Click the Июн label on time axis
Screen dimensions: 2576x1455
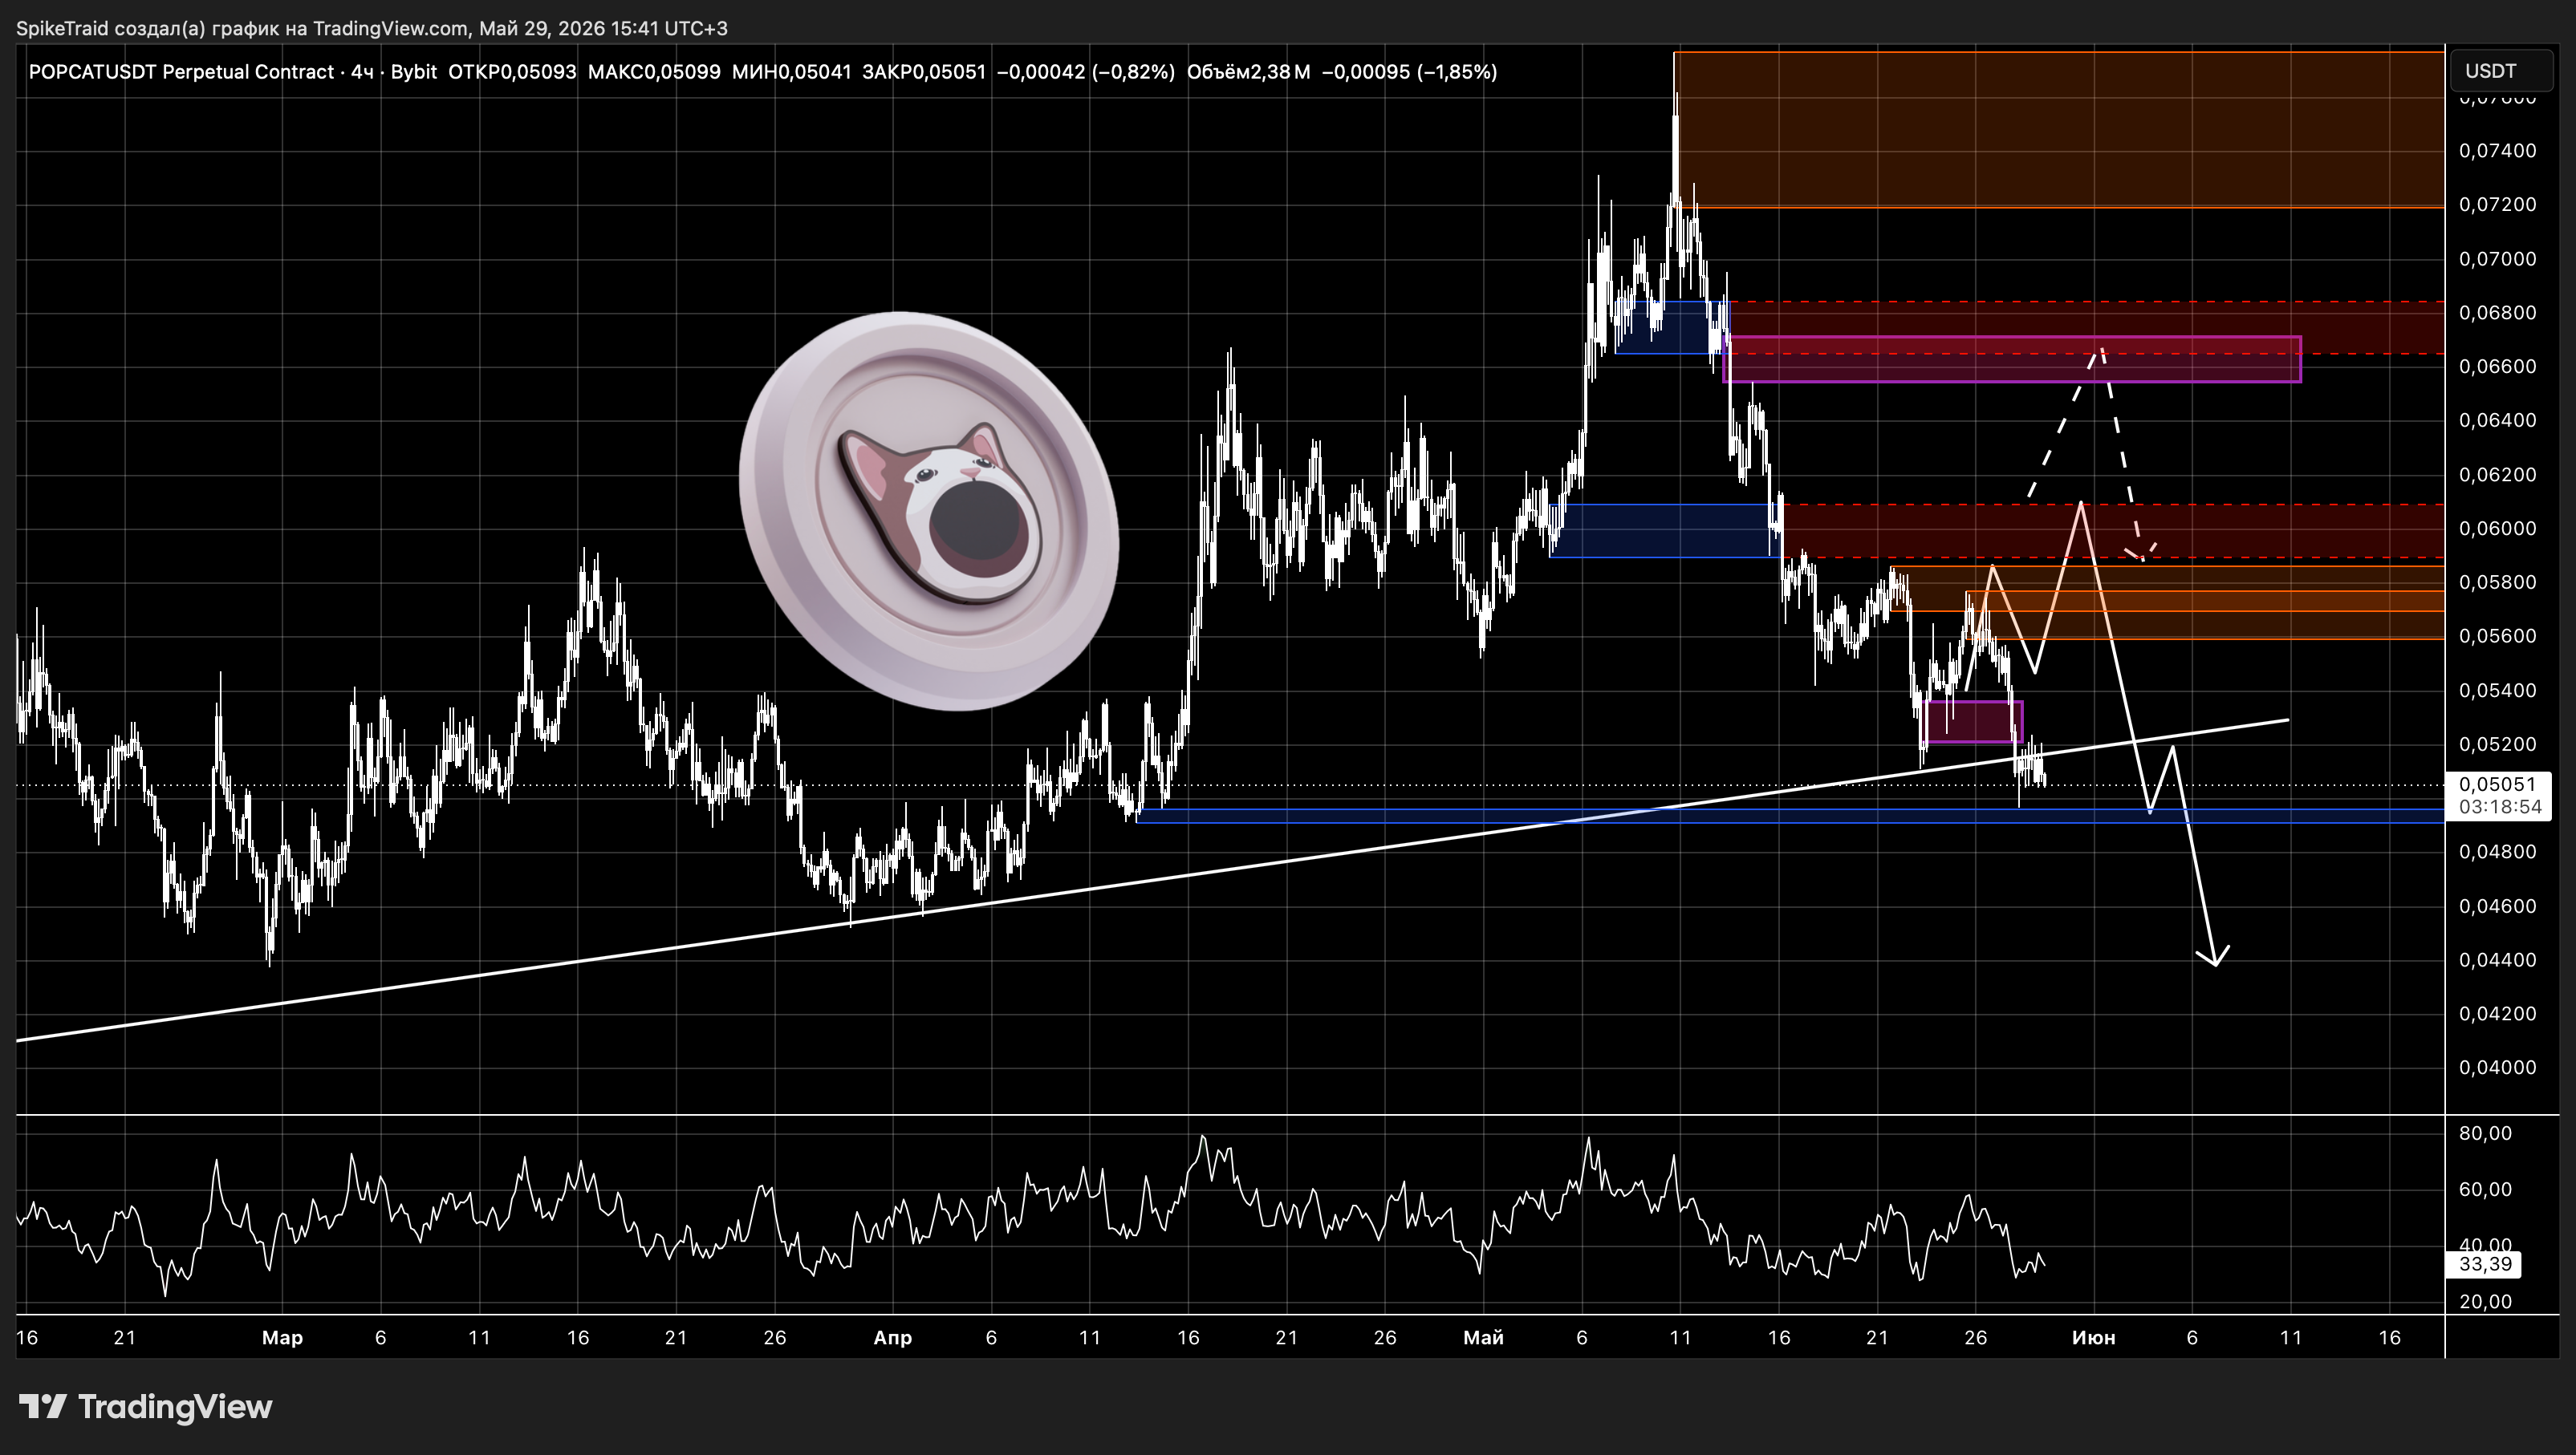[x=2093, y=1338]
